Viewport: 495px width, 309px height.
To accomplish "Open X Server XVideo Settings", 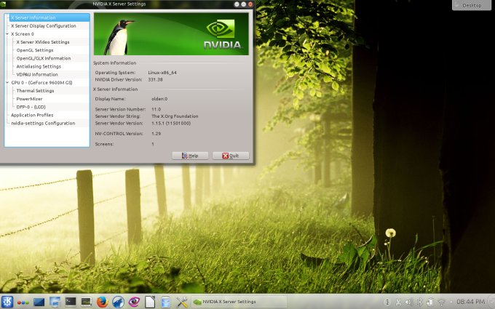I will (43, 42).
